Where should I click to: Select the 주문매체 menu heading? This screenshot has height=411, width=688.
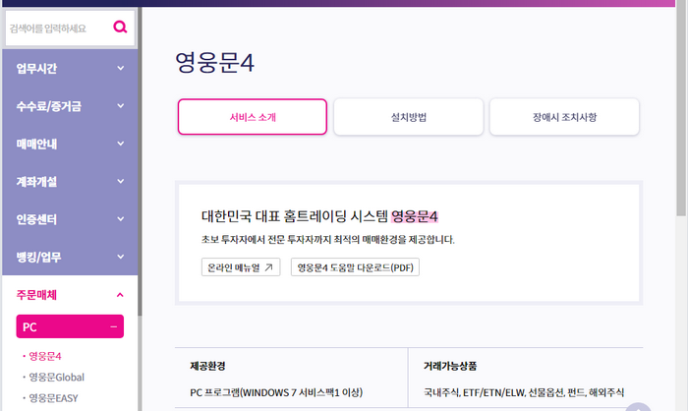(x=36, y=295)
